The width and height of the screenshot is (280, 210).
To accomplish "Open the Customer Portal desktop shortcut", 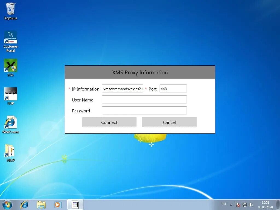I will coord(11,42).
